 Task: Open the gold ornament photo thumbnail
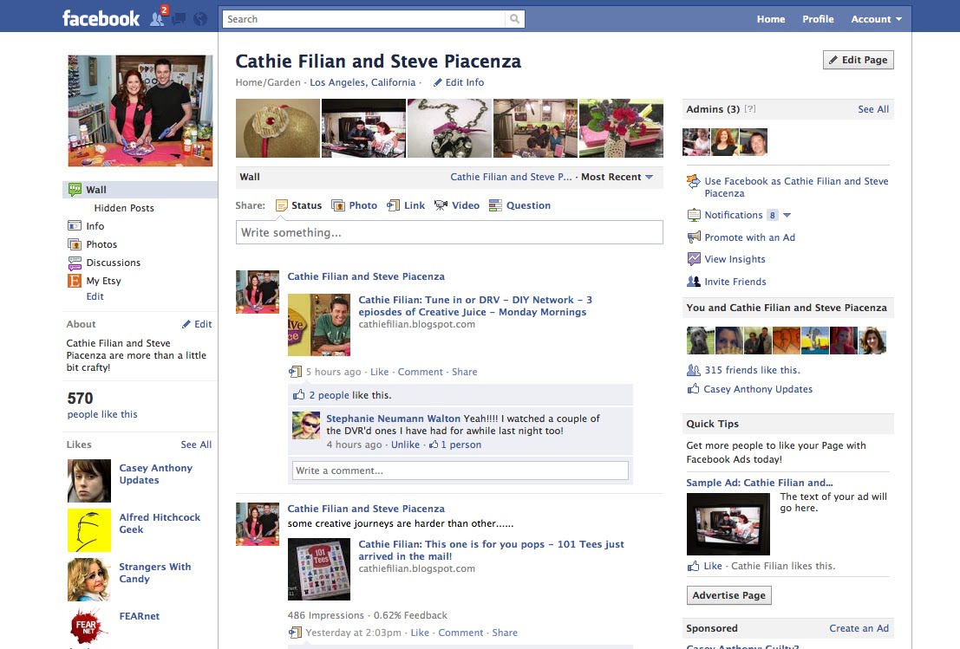pyautogui.click(x=278, y=128)
